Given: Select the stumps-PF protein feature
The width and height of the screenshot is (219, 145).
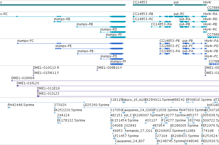Looking at the screenshot, I should 117,64.
